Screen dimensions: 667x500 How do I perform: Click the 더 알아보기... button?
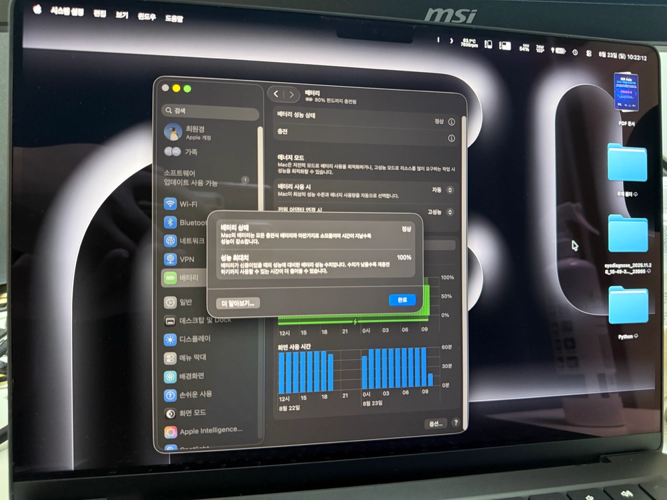coord(238,303)
